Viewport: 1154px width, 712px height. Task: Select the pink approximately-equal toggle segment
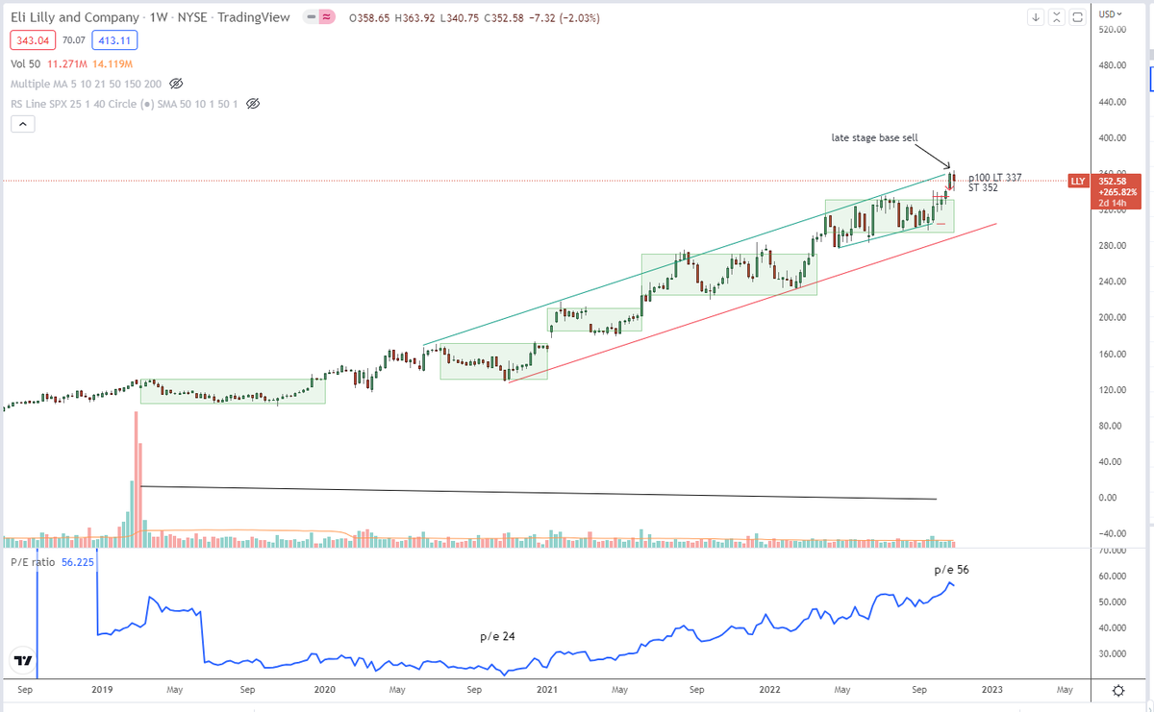point(327,17)
